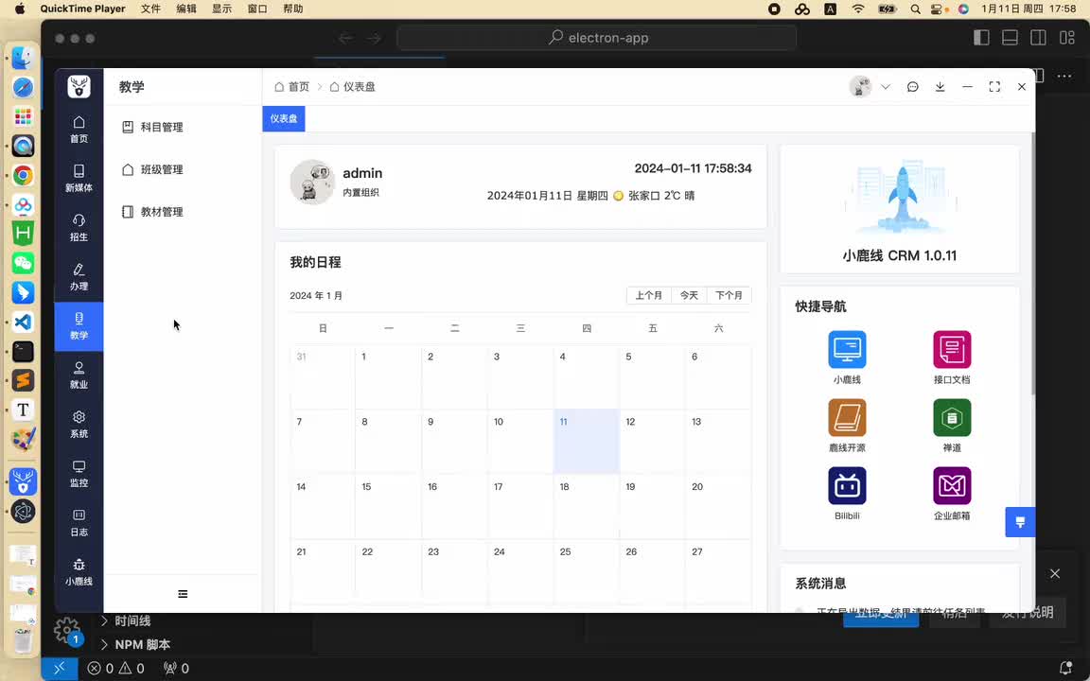Open 科目管理 submenu item

182,127
